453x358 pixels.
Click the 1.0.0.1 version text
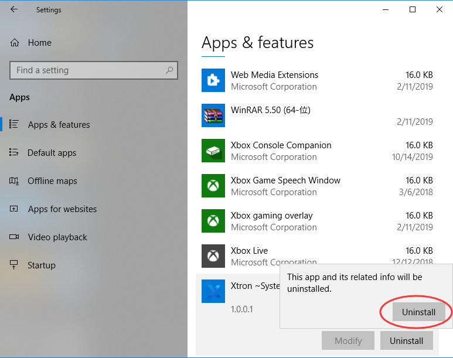click(x=242, y=309)
